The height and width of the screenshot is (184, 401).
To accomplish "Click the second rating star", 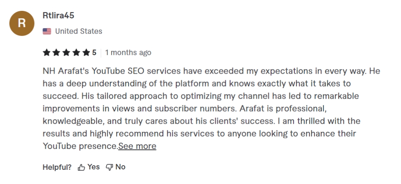I will (56, 52).
